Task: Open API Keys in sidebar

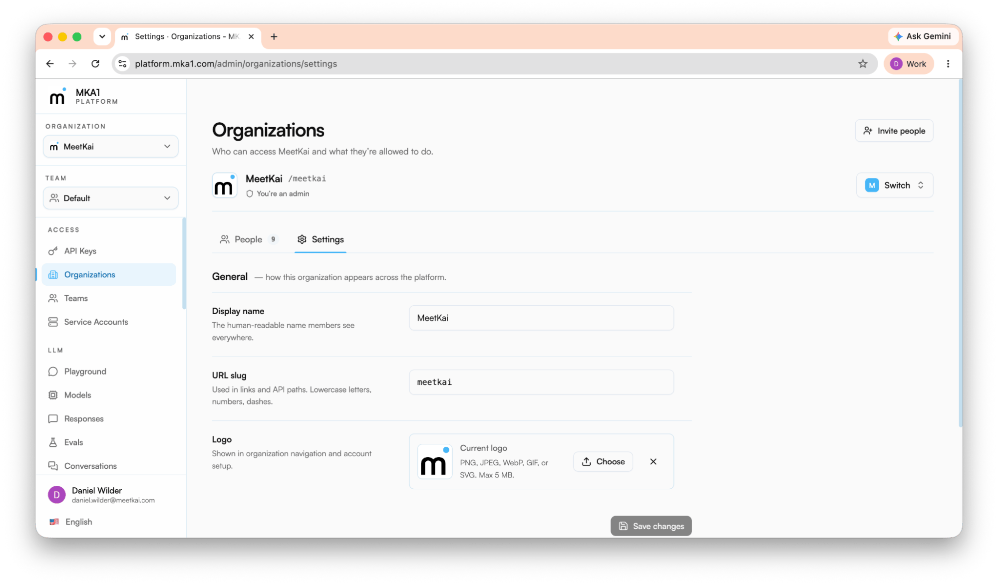Action: tap(109, 251)
